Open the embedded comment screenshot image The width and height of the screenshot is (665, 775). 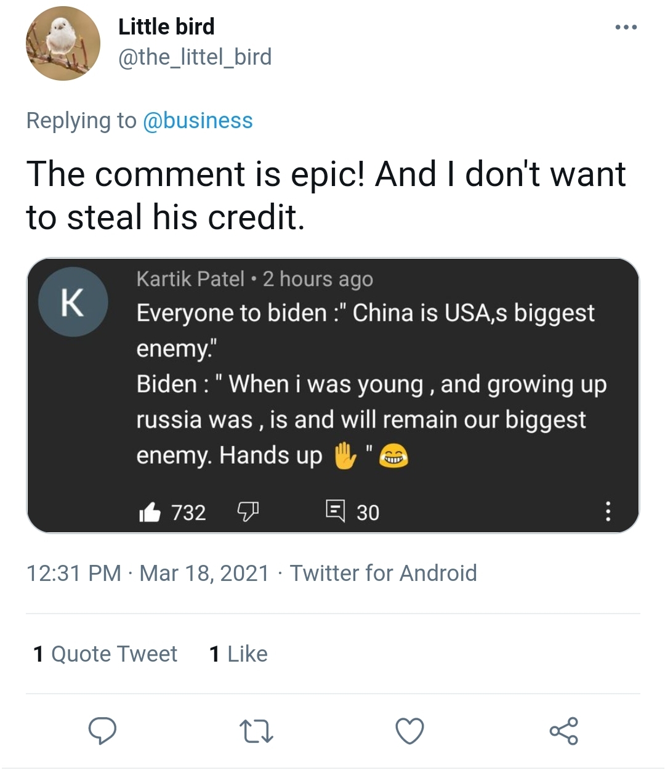pos(333,396)
